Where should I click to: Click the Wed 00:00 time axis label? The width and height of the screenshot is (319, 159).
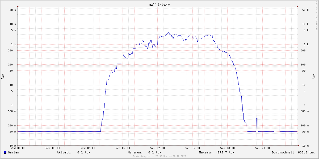pos(18,148)
